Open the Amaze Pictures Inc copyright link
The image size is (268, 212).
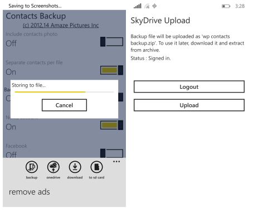[x=61, y=25]
